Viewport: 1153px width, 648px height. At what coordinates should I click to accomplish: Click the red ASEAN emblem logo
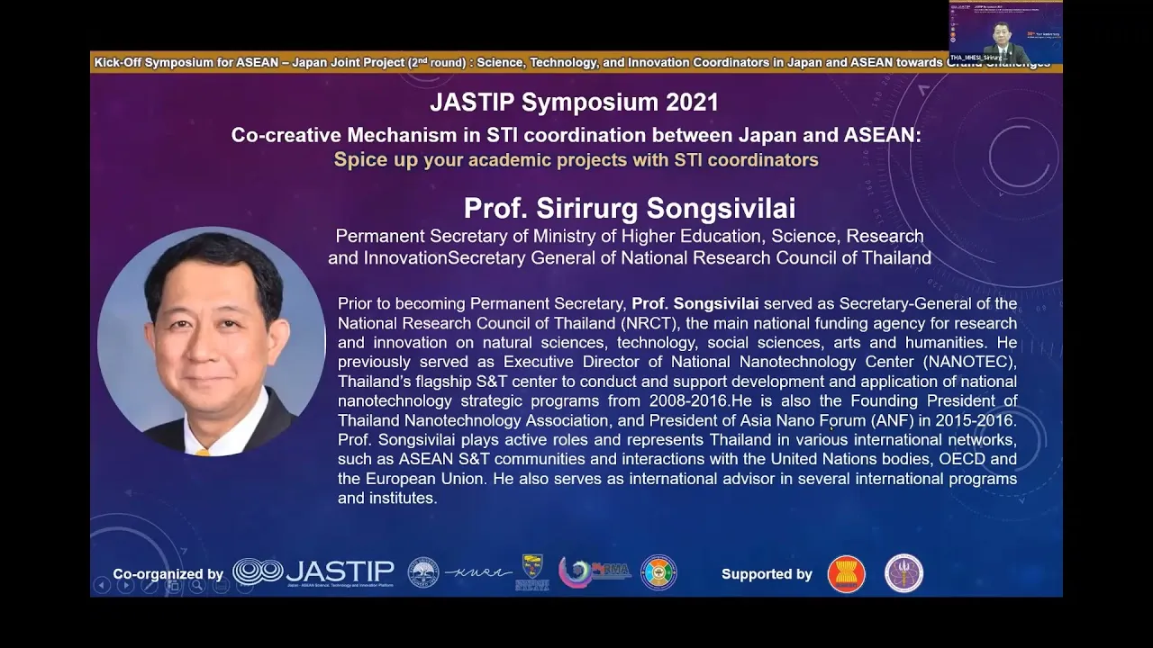click(x=847, y=573)
